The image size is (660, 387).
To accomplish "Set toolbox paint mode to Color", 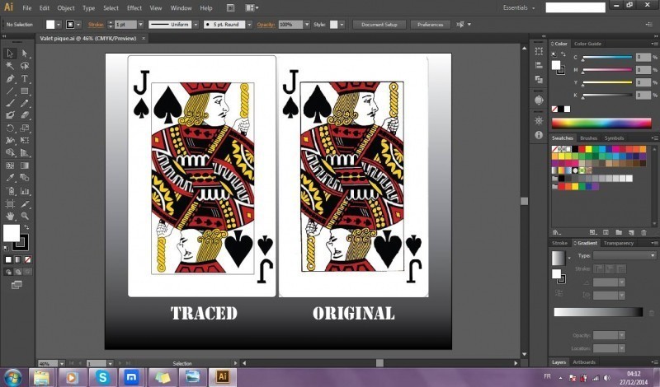I will 8,259.
